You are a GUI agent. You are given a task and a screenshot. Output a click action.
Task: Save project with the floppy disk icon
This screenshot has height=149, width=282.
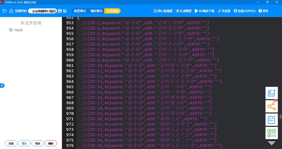tap(60, 11)
